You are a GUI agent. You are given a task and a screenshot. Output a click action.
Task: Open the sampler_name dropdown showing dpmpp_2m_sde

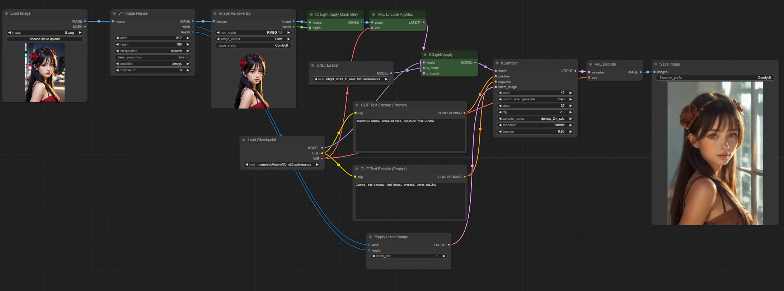tap(535, 119)
